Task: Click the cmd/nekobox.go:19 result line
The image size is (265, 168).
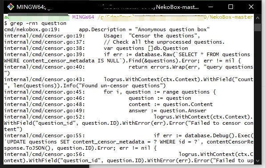Action: point(106,29)
